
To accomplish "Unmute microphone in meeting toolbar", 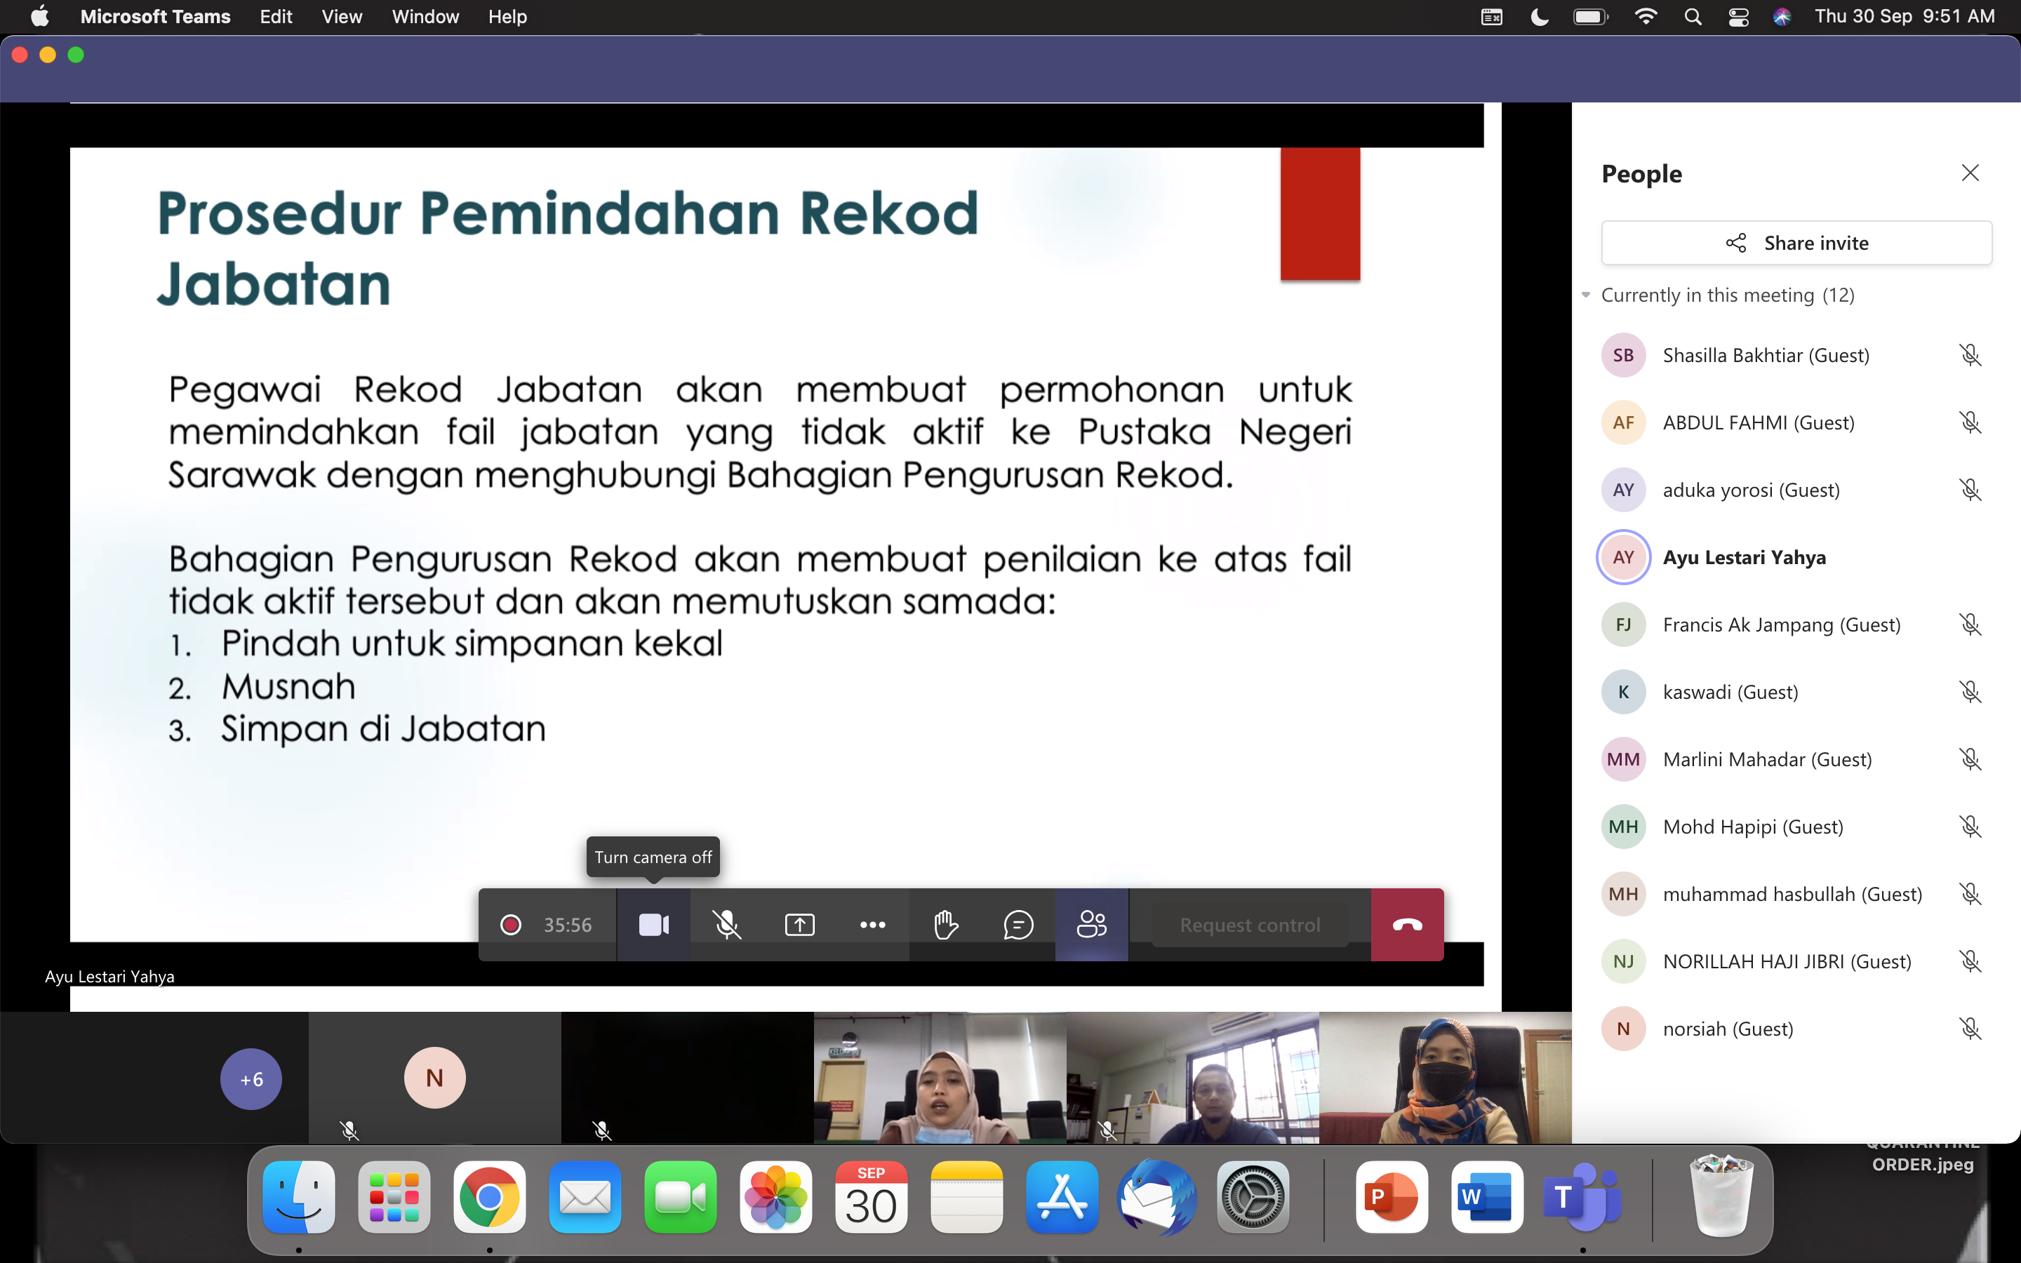I will [726, 925].
